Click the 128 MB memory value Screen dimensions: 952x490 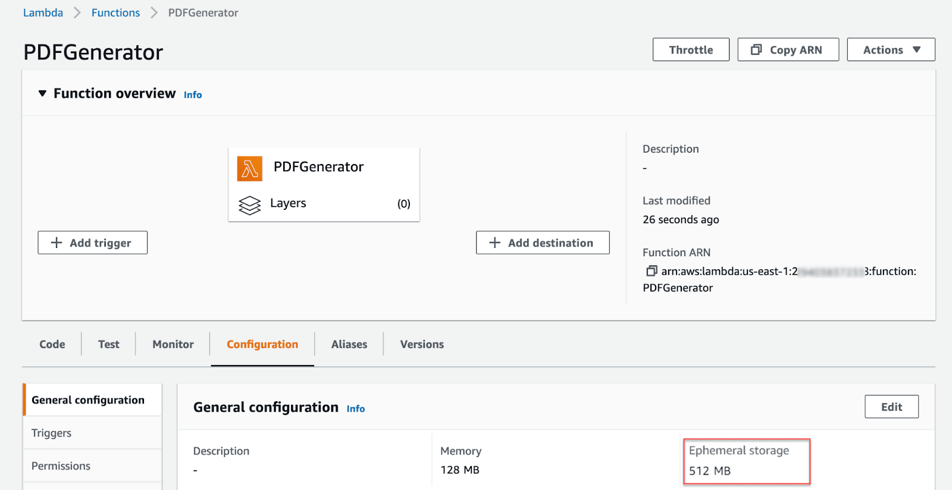[x=460, y=470]
